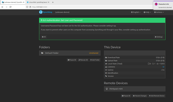The height and width of the screenshot is (102, 173).
Task: Reload the current page
Action: [x=10, y=7]
